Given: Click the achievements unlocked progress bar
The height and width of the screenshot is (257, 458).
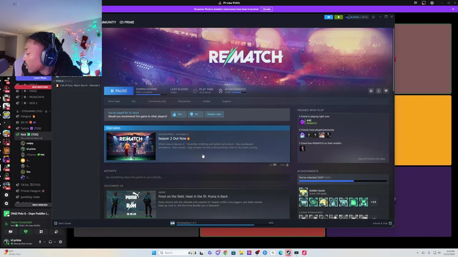Looking at the screenshot, I should point(343,181).
